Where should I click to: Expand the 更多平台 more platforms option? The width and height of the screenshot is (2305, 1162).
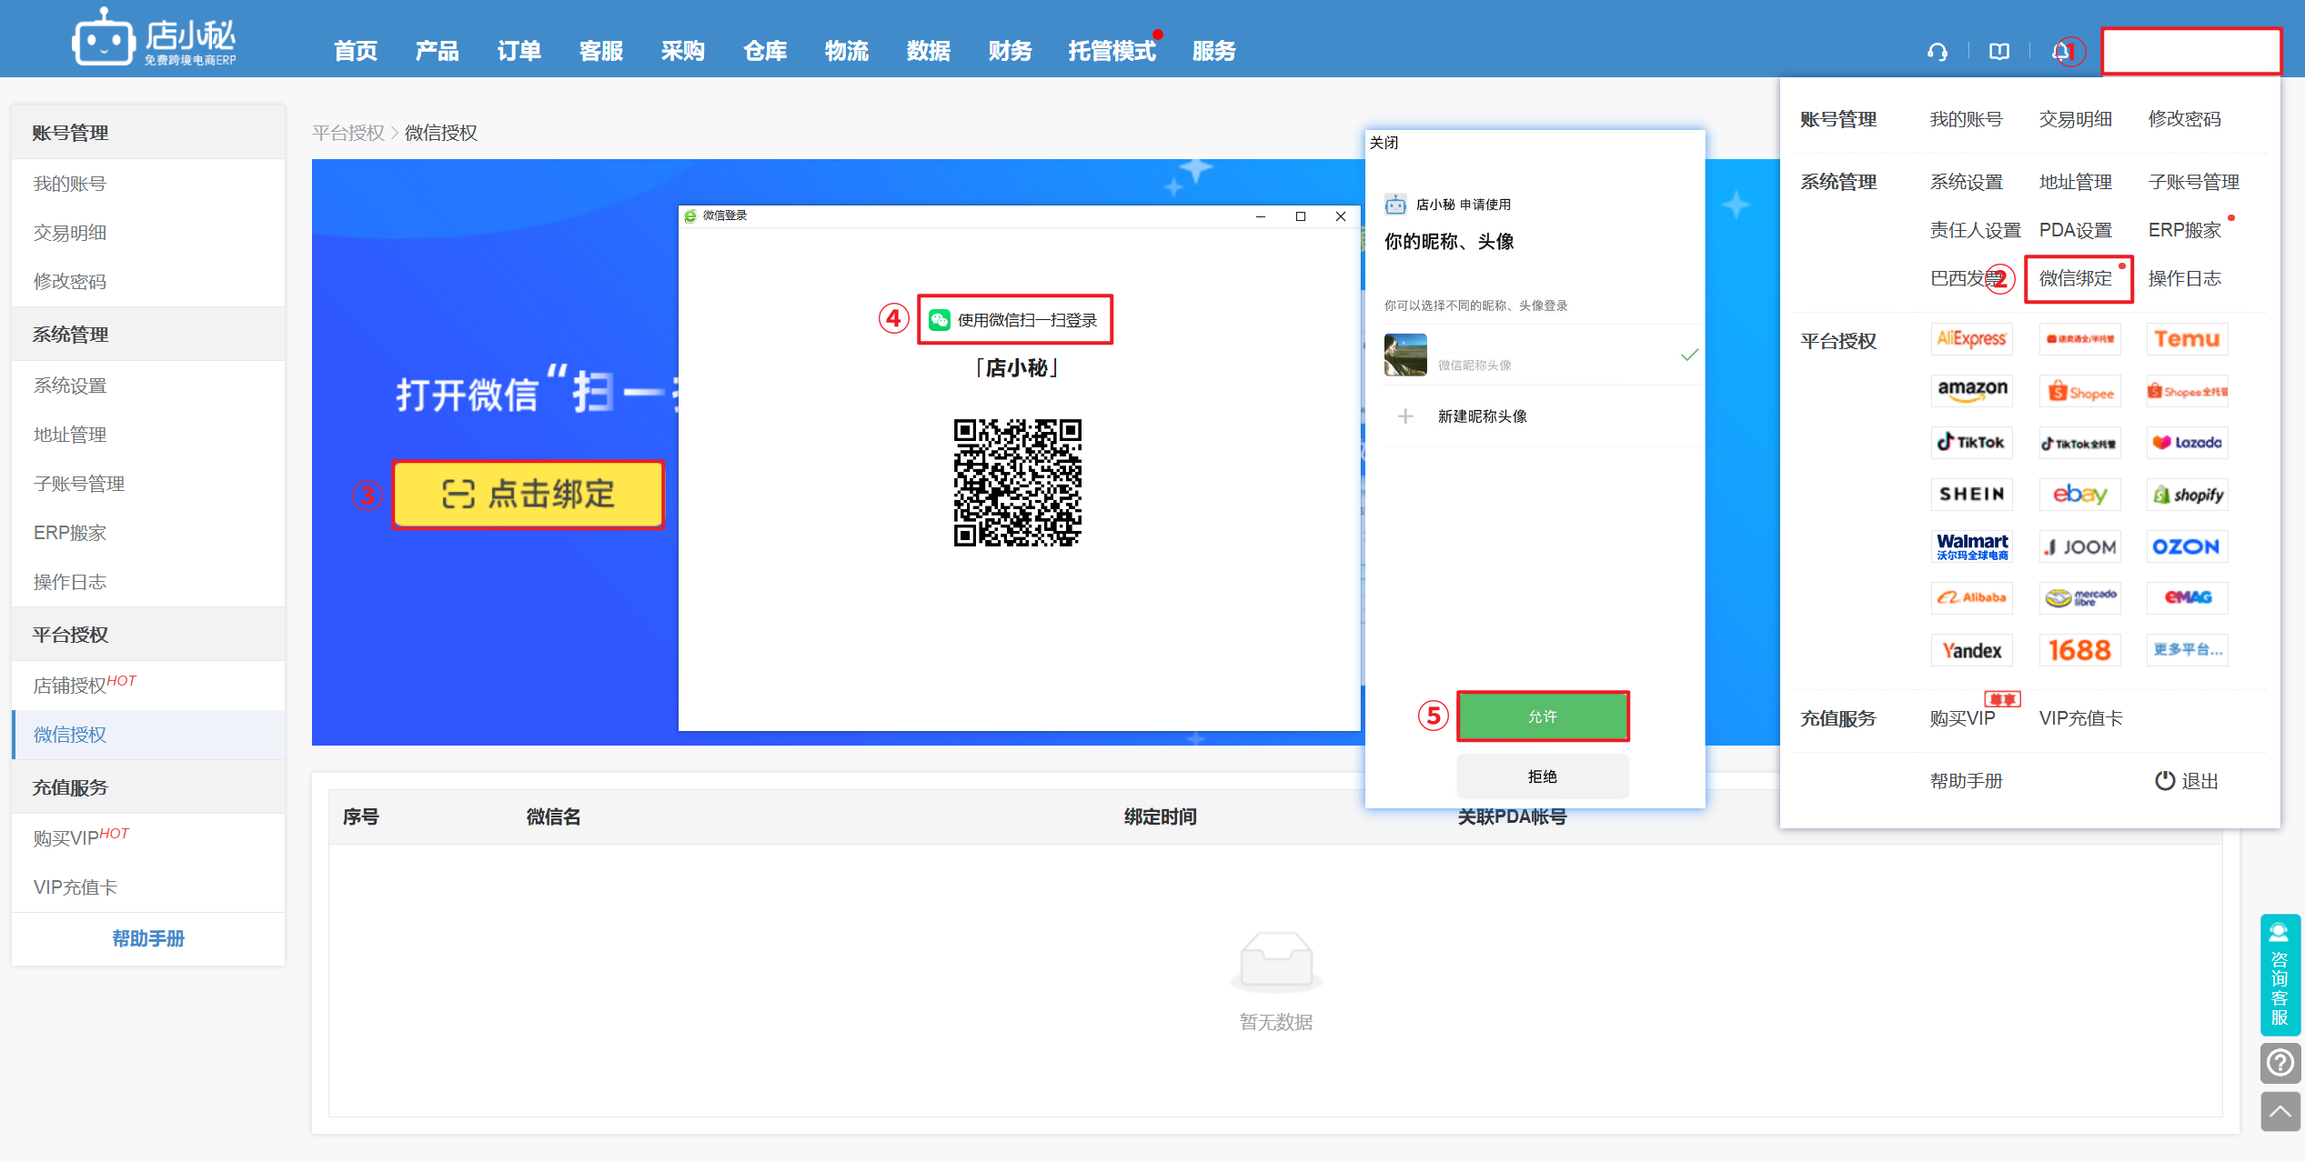click(2186, 650)
